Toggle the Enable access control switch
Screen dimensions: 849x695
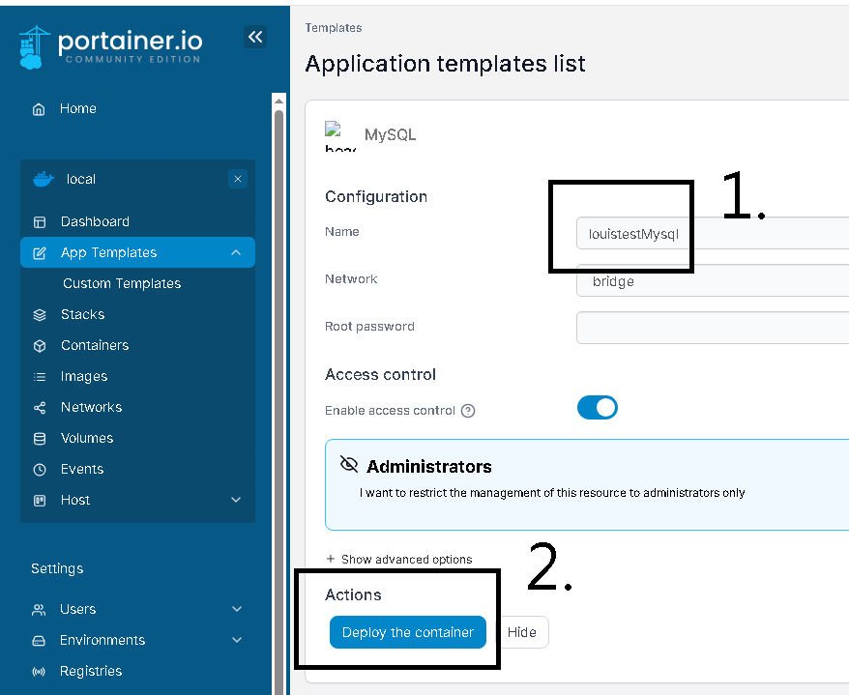(598, 408)
